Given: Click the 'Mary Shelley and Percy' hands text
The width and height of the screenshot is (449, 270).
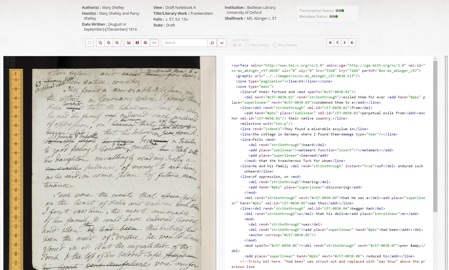Looking at the screenshot, I should (x=119, y=13).
